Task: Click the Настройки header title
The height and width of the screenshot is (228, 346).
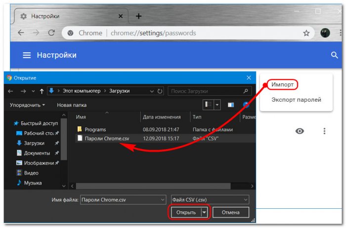Action: pos(57,55)
